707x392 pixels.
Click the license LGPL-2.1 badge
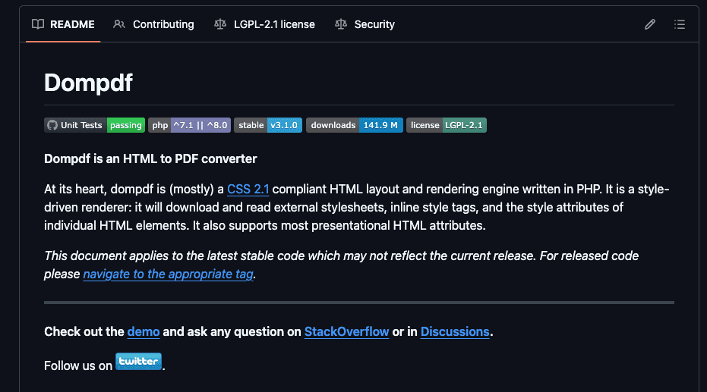[447, 125]
